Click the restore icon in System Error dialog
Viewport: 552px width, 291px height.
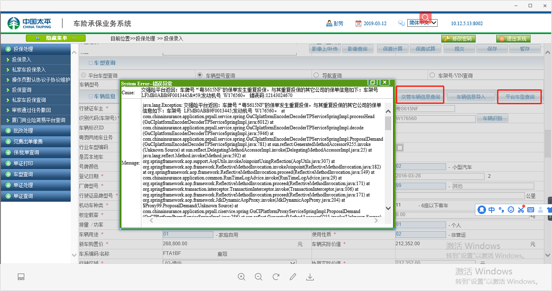(372, 83)
